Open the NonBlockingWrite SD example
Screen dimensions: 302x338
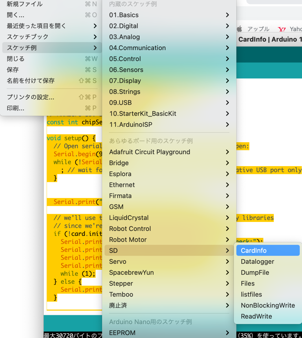(x=268, y=306)
